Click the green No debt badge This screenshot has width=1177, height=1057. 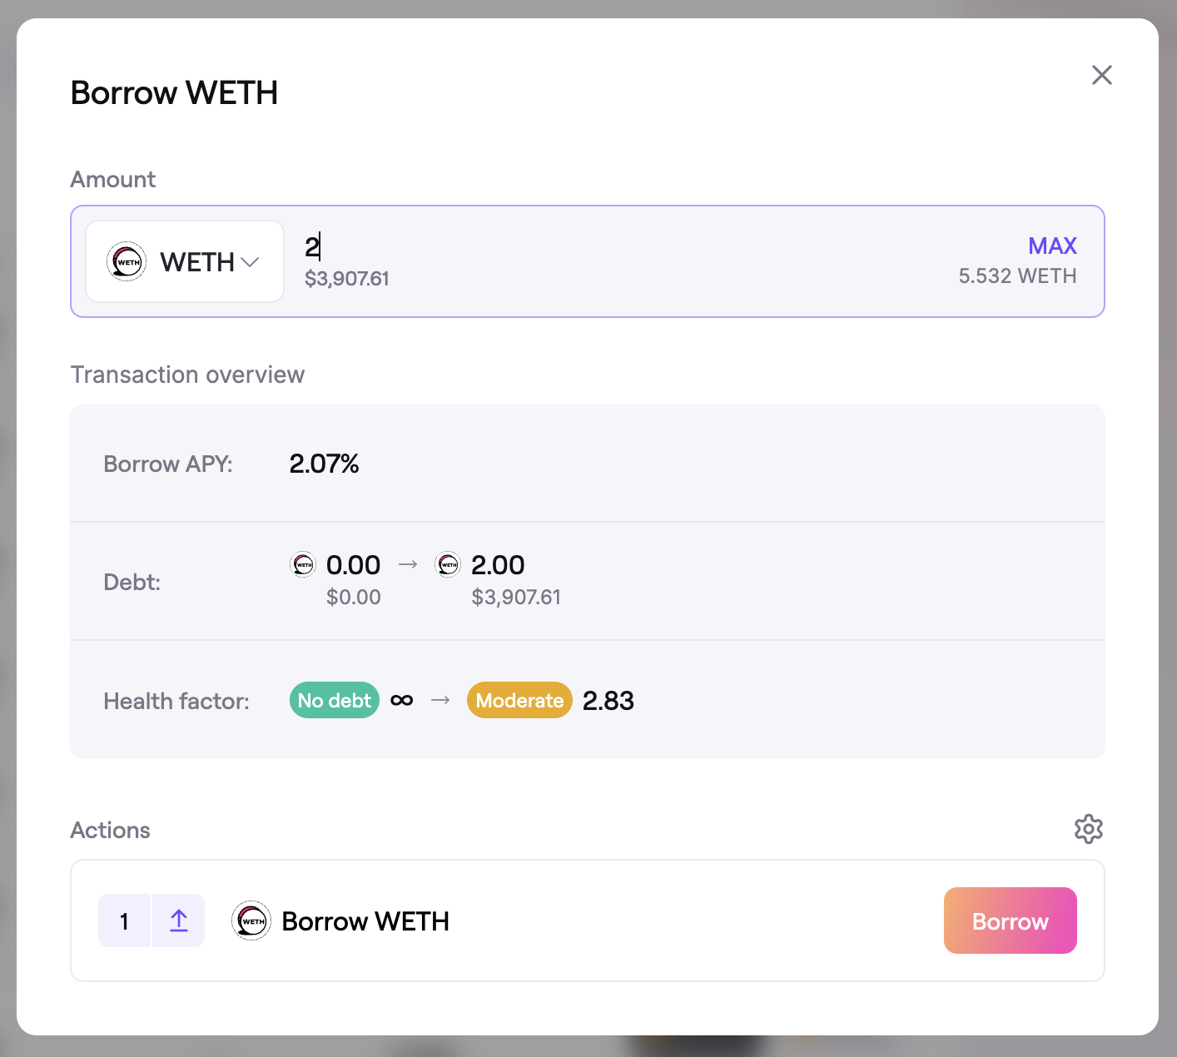334,700
